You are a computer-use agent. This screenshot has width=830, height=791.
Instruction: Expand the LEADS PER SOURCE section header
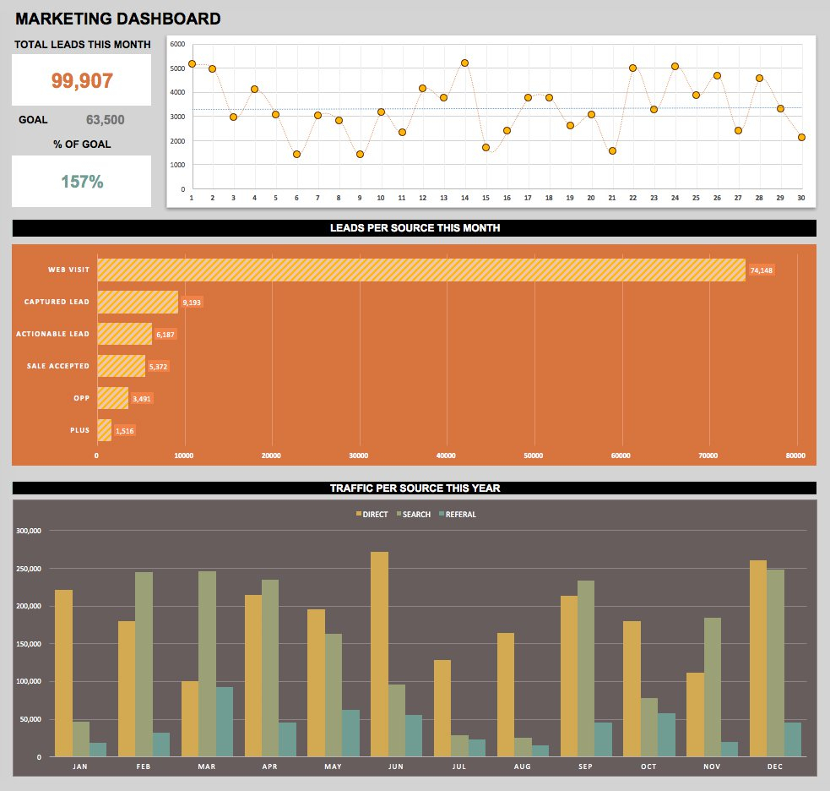pos(415,227)
